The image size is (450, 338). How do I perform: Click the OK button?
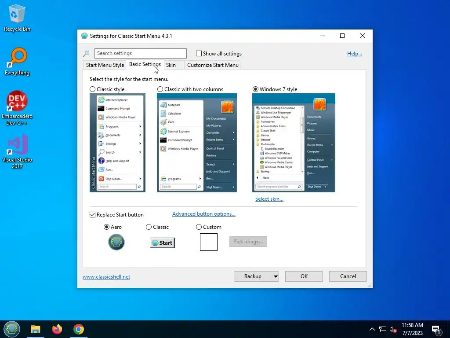[304, 276]
